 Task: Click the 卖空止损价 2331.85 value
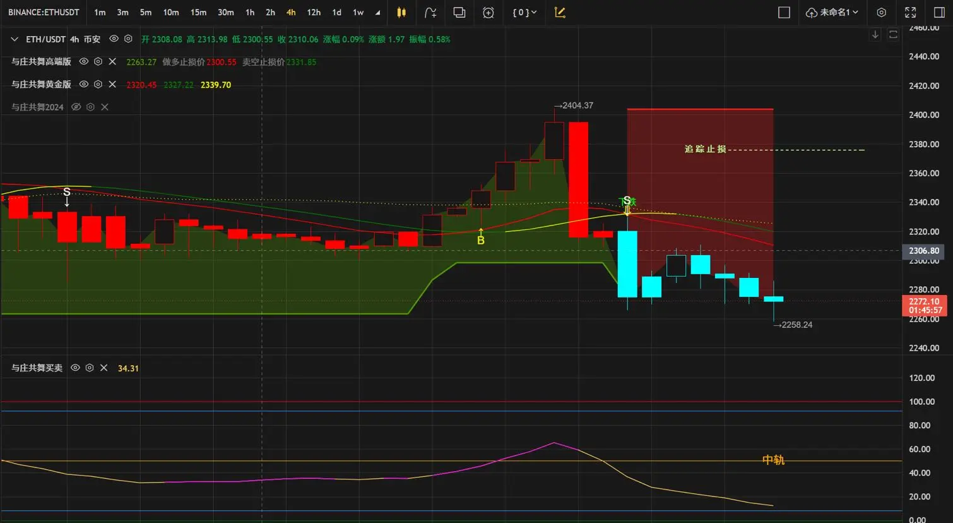[302, 62]
